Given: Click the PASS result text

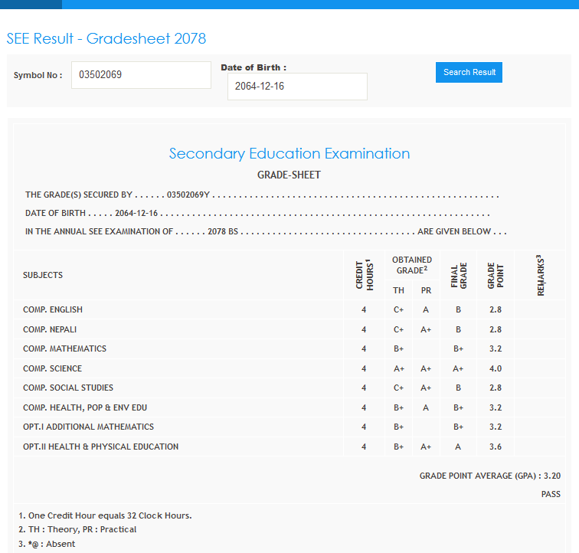Looking at the screenshot, I should pyautogui.click(x=551, y=495).
